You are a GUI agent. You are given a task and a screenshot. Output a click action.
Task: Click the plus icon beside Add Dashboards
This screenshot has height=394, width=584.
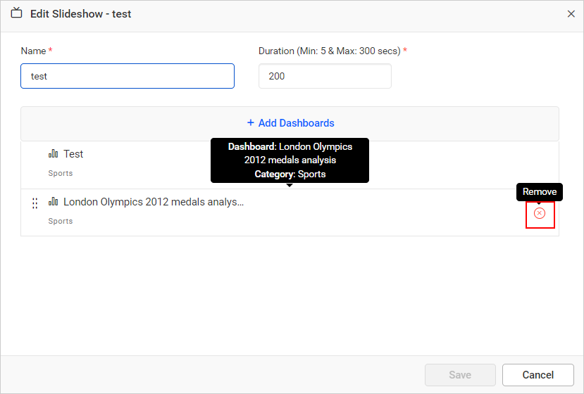250,123
